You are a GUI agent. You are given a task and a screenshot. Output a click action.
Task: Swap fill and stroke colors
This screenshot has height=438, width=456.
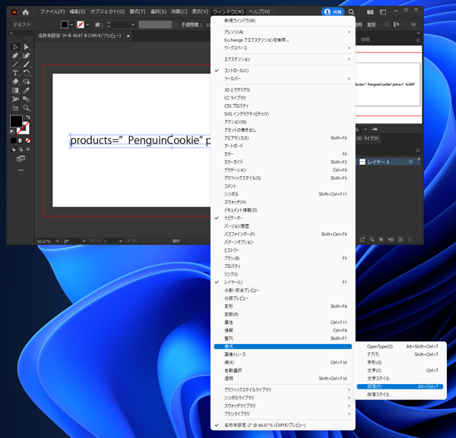tap(28, 118)
